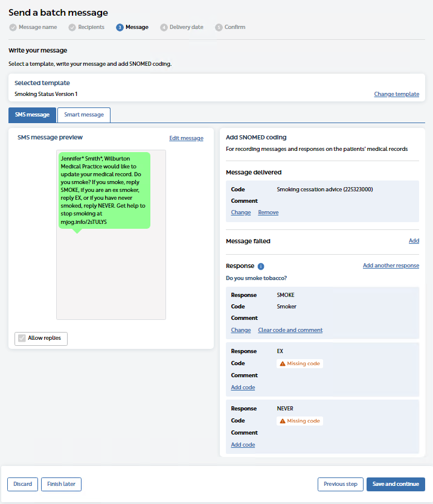This screenshot has width=433, height=504.
Task: Change the Message delivered code
Action: pos(240,212)
